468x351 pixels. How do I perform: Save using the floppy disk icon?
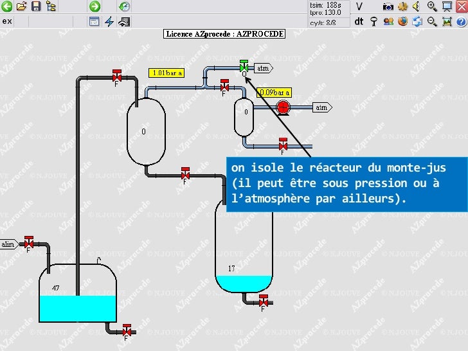pos(36,6)
